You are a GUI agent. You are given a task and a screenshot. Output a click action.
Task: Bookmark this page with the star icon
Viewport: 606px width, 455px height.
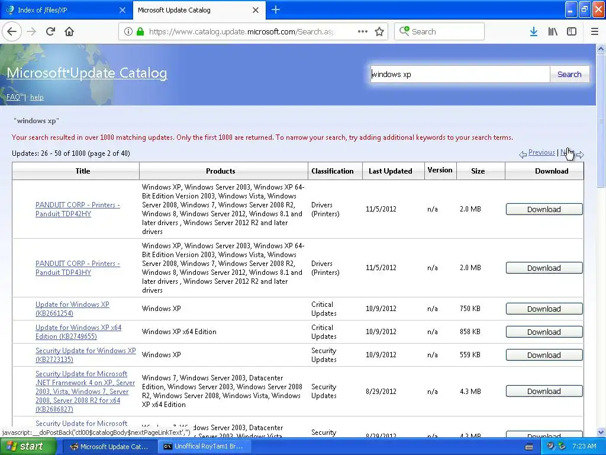379,32
